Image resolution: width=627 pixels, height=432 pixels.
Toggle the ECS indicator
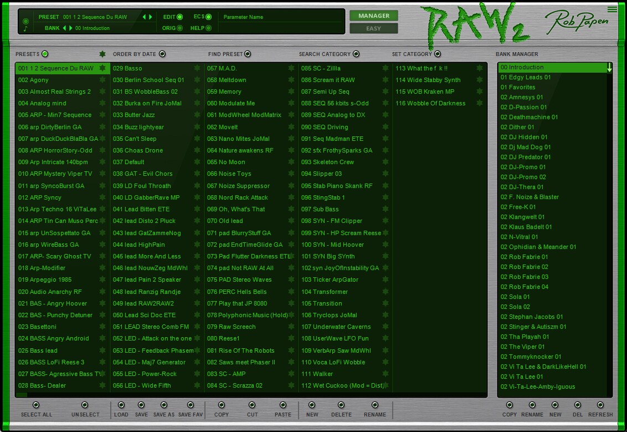coord(208,17)
